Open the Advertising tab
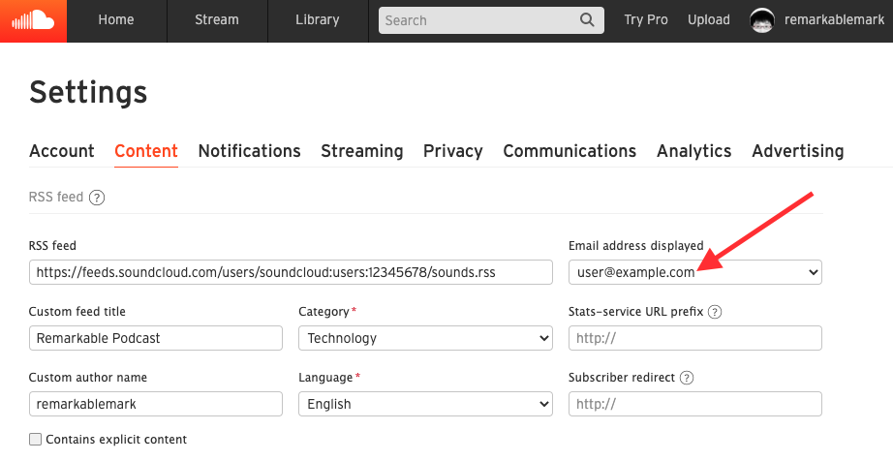893x461 pixels. [798, 151]
